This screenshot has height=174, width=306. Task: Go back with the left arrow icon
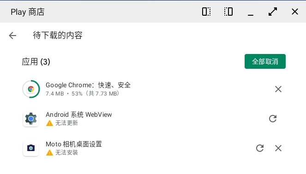[12, 36]
